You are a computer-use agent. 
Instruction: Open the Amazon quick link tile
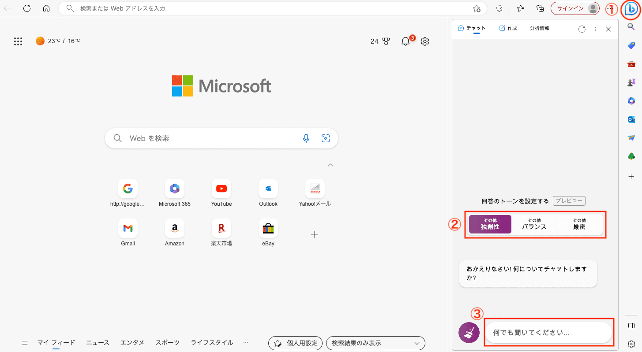[x=175, y=233]
